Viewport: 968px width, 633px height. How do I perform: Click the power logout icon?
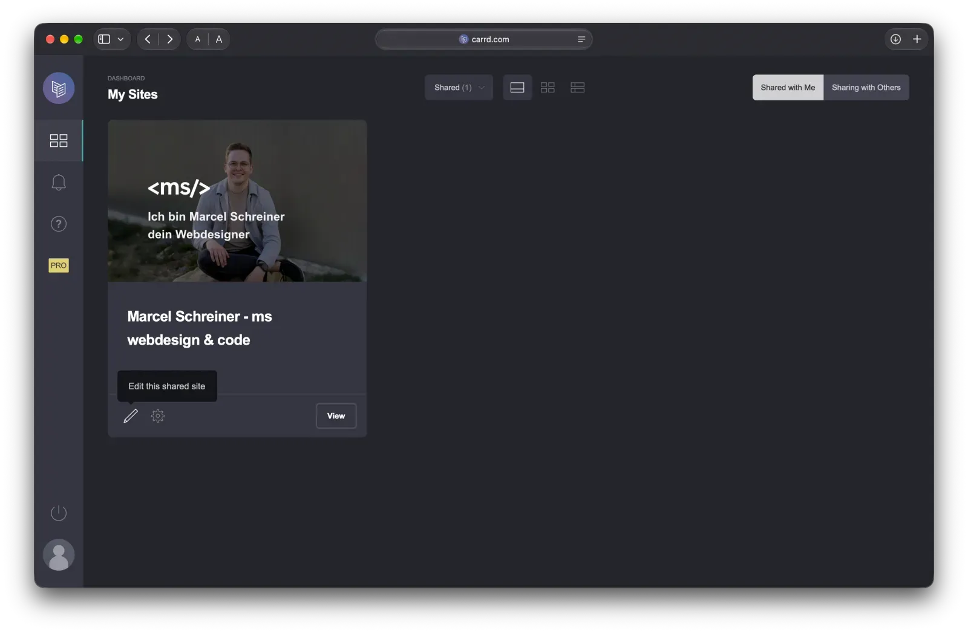[59, 513]
